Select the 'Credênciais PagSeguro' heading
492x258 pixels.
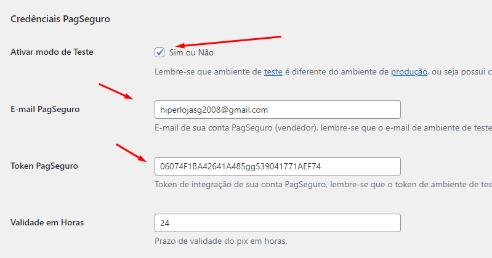pos(60,19)
